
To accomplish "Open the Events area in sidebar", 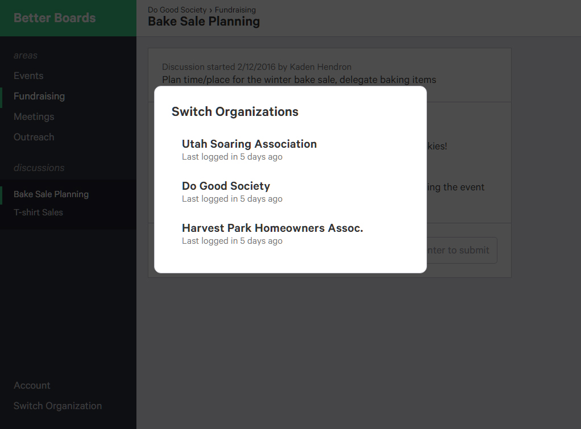I will pos(28,76).
